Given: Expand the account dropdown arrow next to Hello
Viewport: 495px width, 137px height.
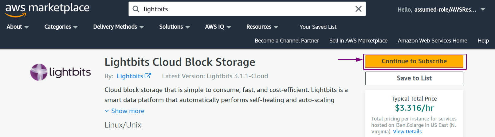Looking at the screenshot, I should (x=483, y=9).
